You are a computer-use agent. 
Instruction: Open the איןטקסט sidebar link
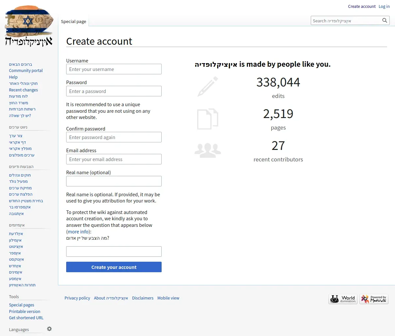(16, 259)
